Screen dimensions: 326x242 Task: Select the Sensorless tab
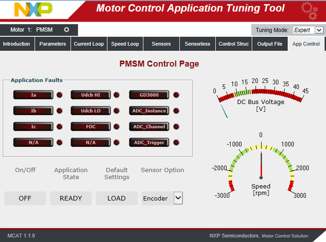pyautogui.click(x=197, y=44)
